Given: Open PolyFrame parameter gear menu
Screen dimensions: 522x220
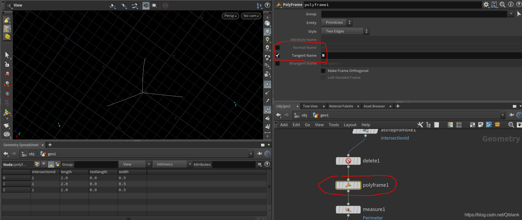Looking at the screenshot, I should [x=486, y=5].
